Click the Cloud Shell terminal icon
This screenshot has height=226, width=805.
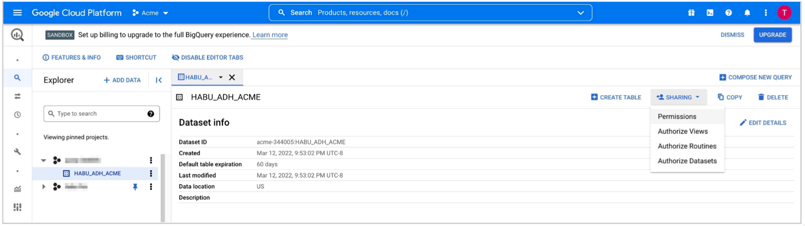(x=710, y=13)
